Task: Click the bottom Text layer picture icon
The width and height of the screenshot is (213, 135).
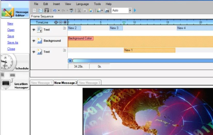Action: pyautogui.click(x=40, y=52)
